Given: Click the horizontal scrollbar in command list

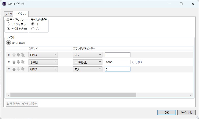Looking at the screenshot, I should [x=73, y=95].
